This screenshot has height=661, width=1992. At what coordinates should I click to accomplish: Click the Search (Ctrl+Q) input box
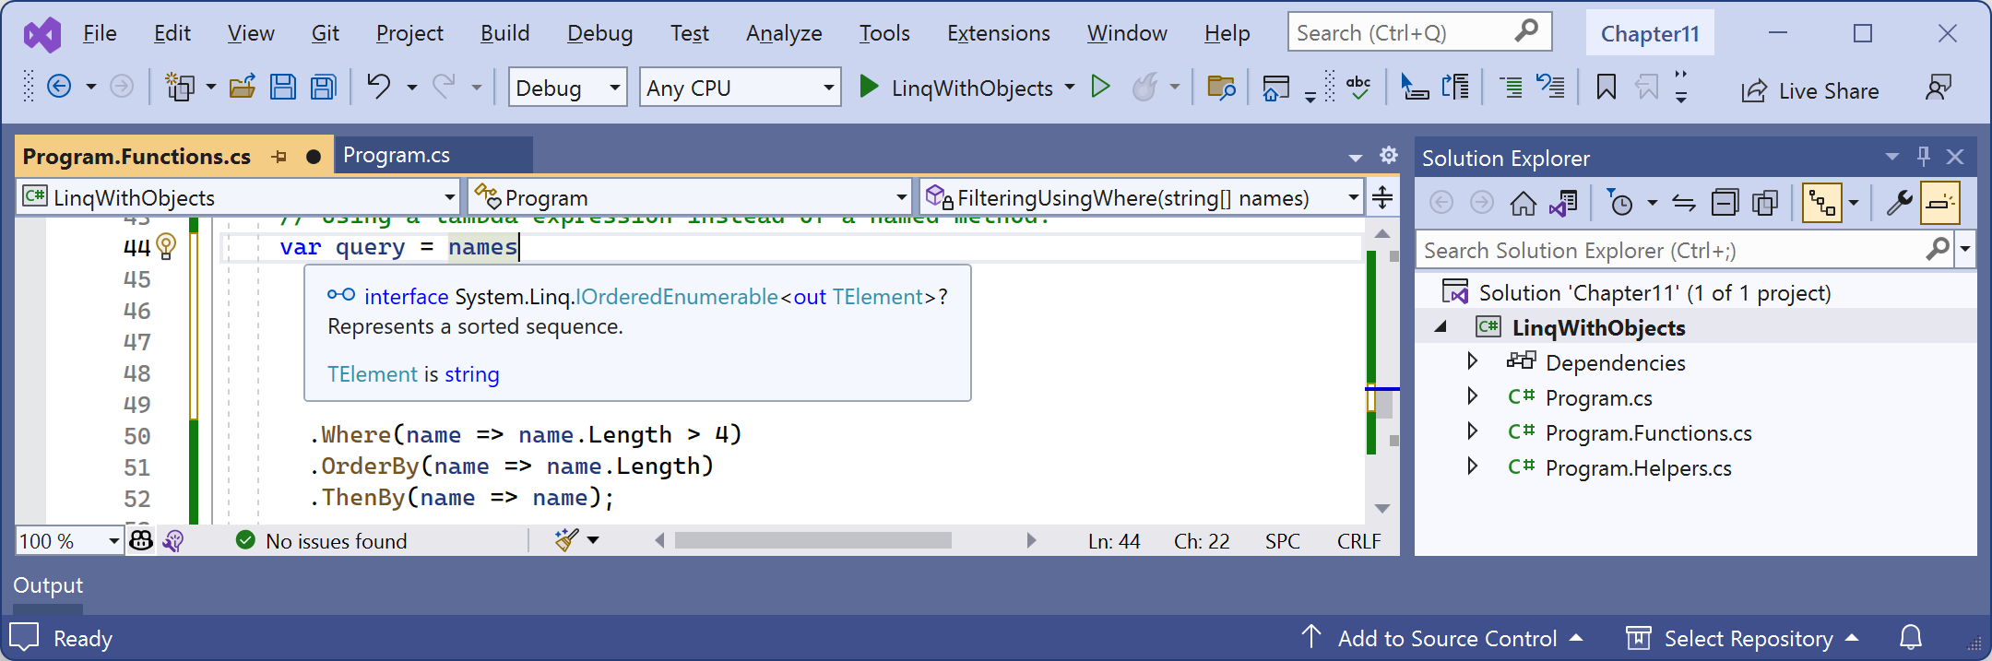(x=1419, y=32)
